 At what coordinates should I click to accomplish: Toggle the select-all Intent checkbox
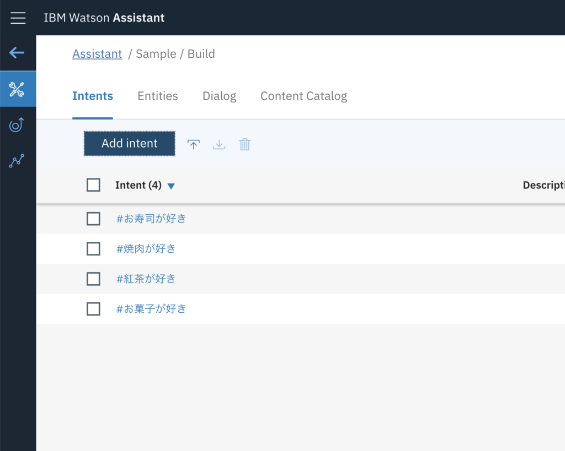(93, 185)
